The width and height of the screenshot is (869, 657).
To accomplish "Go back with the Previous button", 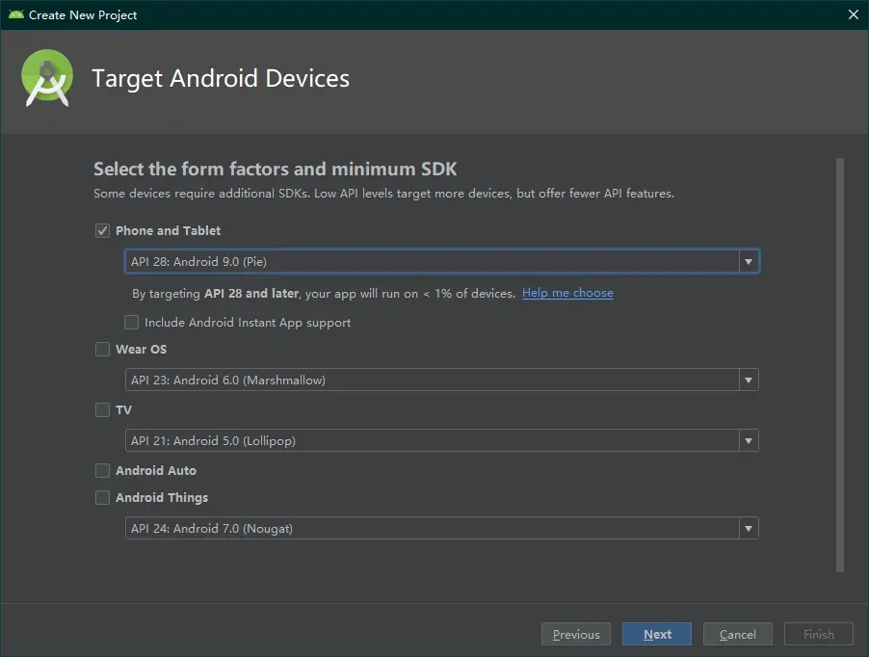I will 576,634.
